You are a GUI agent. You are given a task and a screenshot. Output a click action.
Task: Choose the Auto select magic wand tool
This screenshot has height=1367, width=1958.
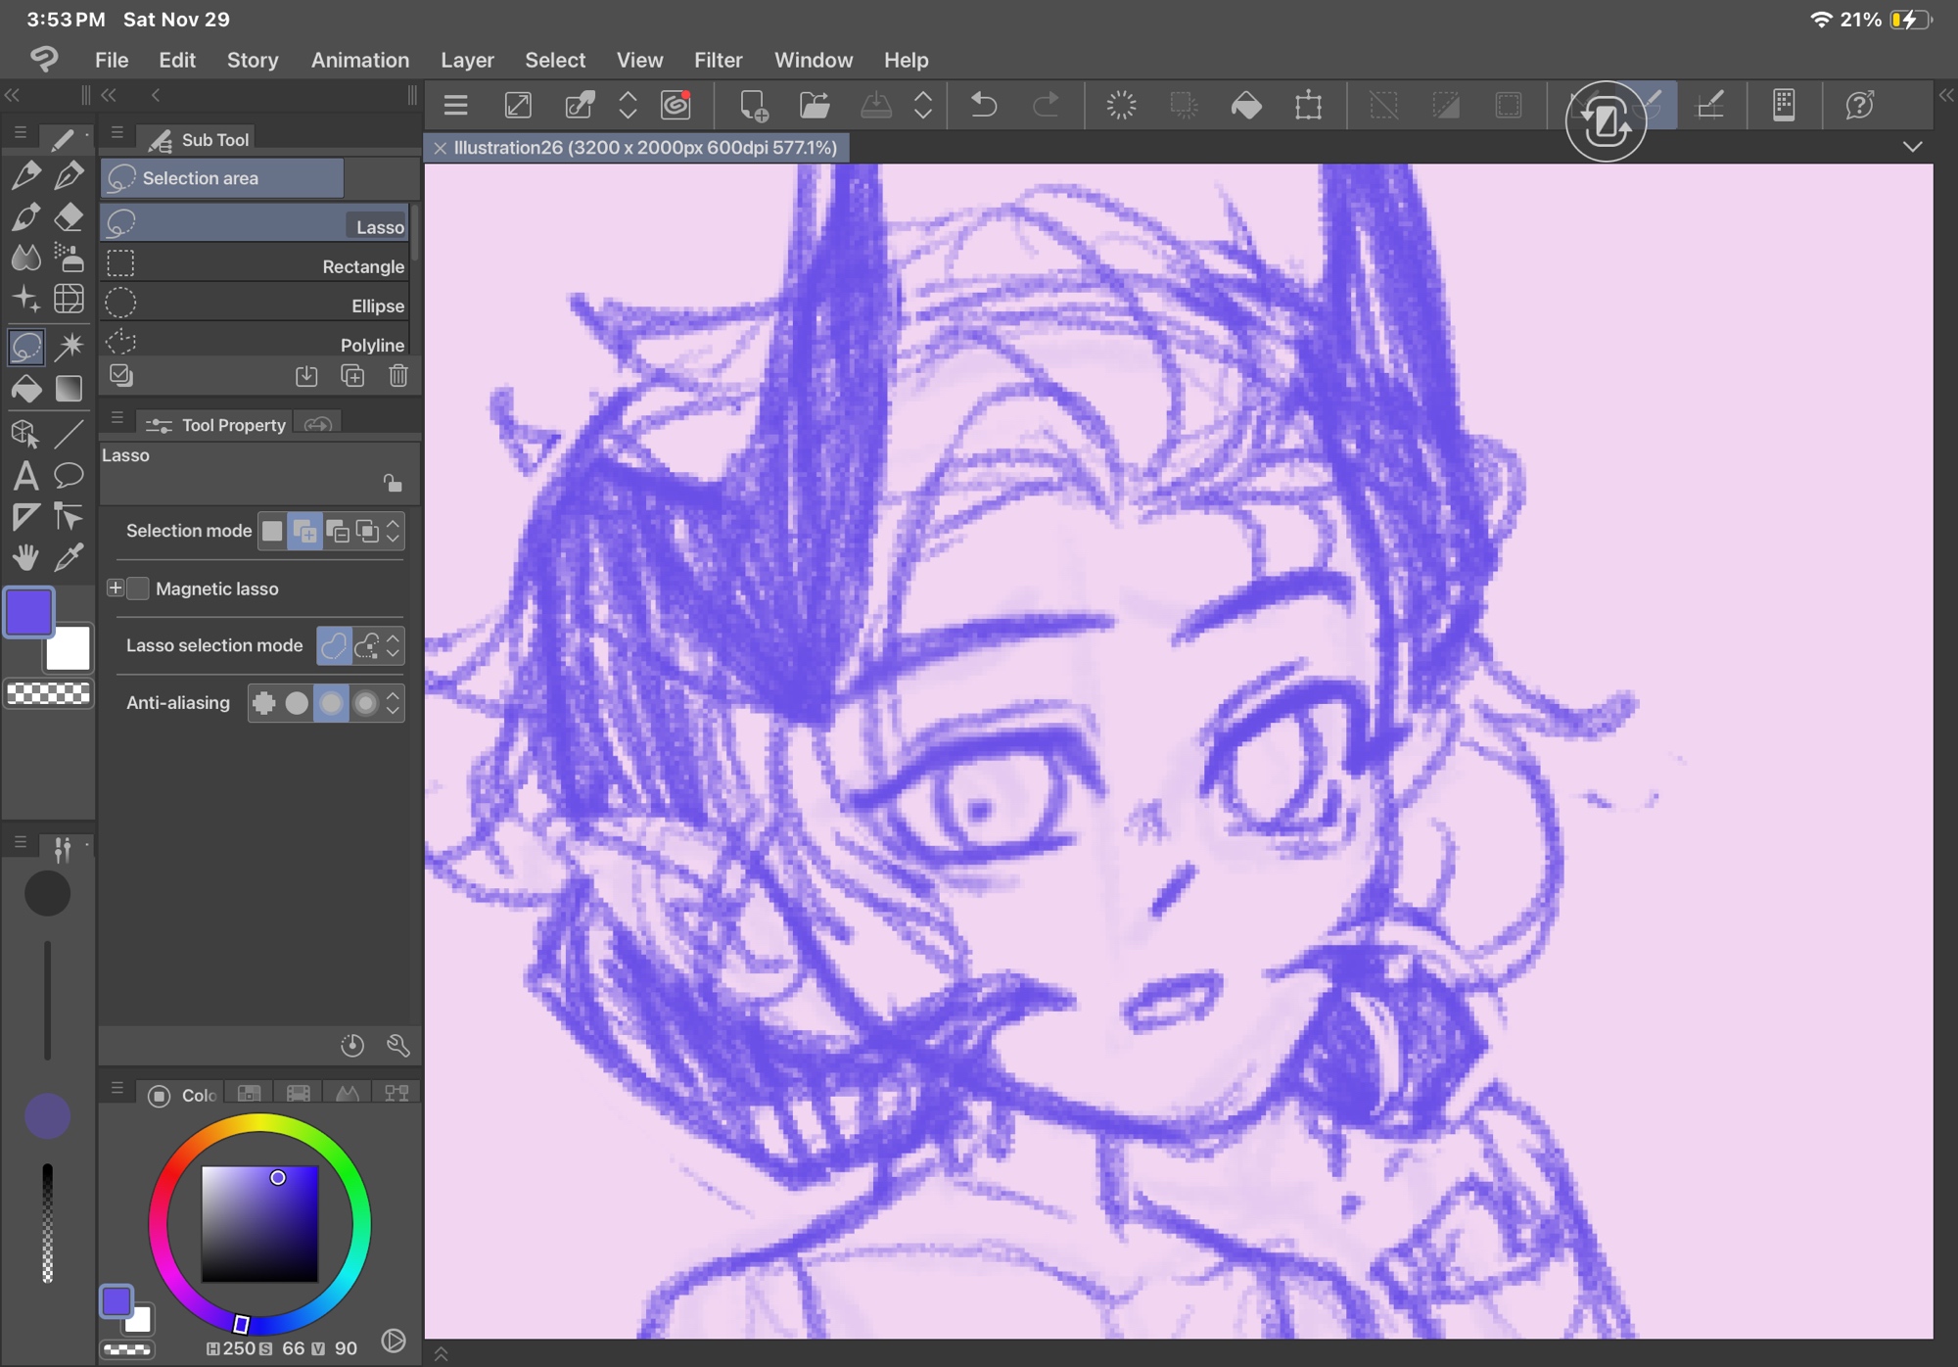click(x=69, y=346)
